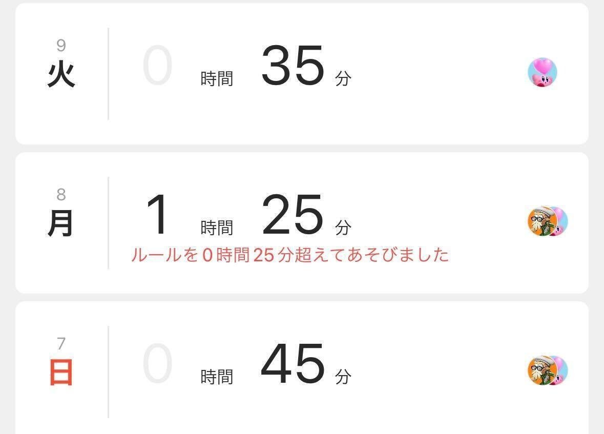Select the 月 (Monday) day label
The image size is (604, 434).
coord(61,225)
